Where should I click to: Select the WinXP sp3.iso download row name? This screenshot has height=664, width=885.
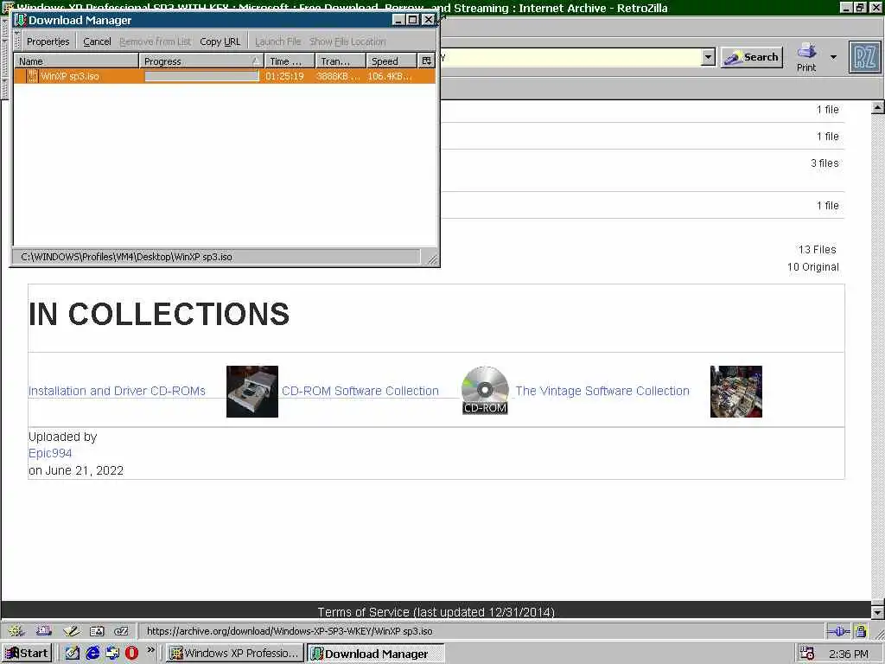[x=69, y=76]
